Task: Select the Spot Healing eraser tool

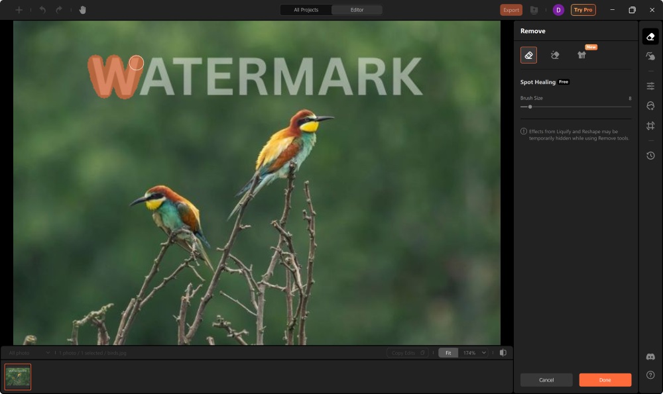Action: [x=528, y=55]
